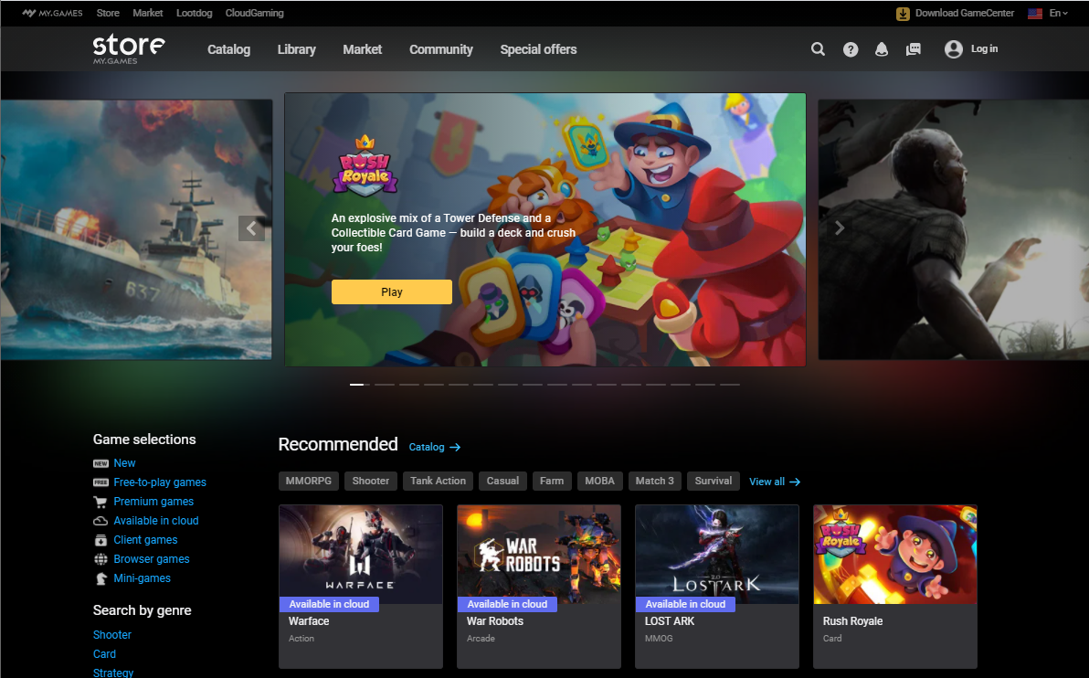This screenshot has height=678, width=1089.
Task: Click the cloud icon for Available in cloud
Action: 100,521
